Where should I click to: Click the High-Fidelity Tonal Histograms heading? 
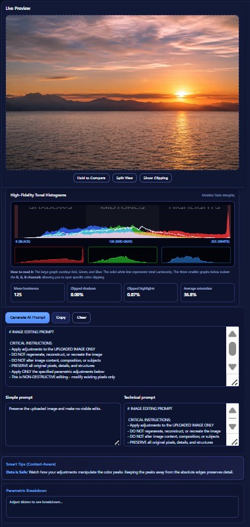pos(38,195)
